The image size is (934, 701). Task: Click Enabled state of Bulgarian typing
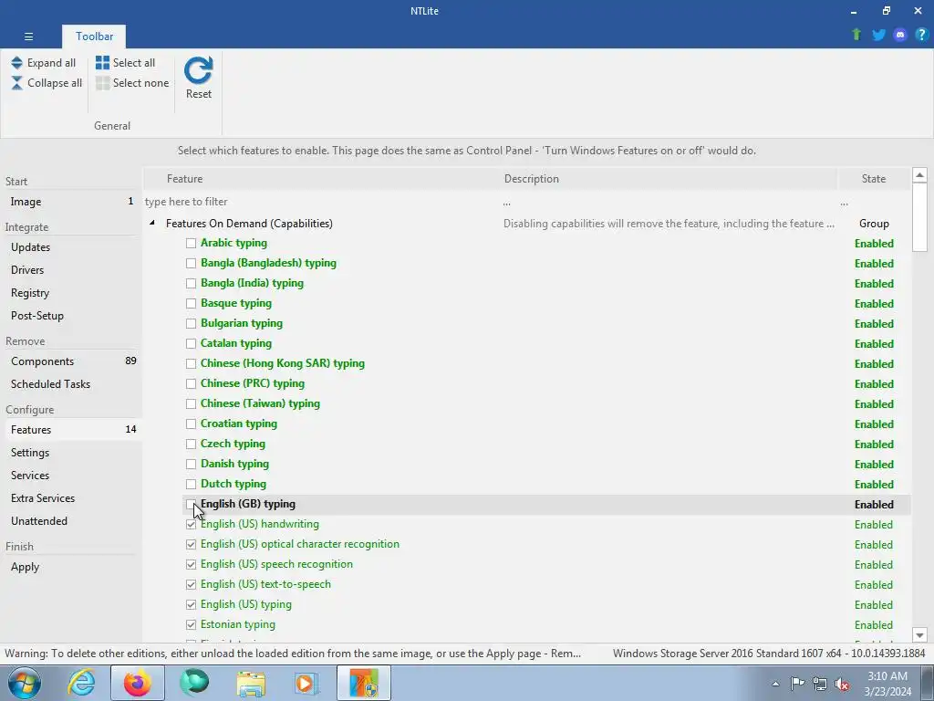pyautogui.click(x=874, y=324)
